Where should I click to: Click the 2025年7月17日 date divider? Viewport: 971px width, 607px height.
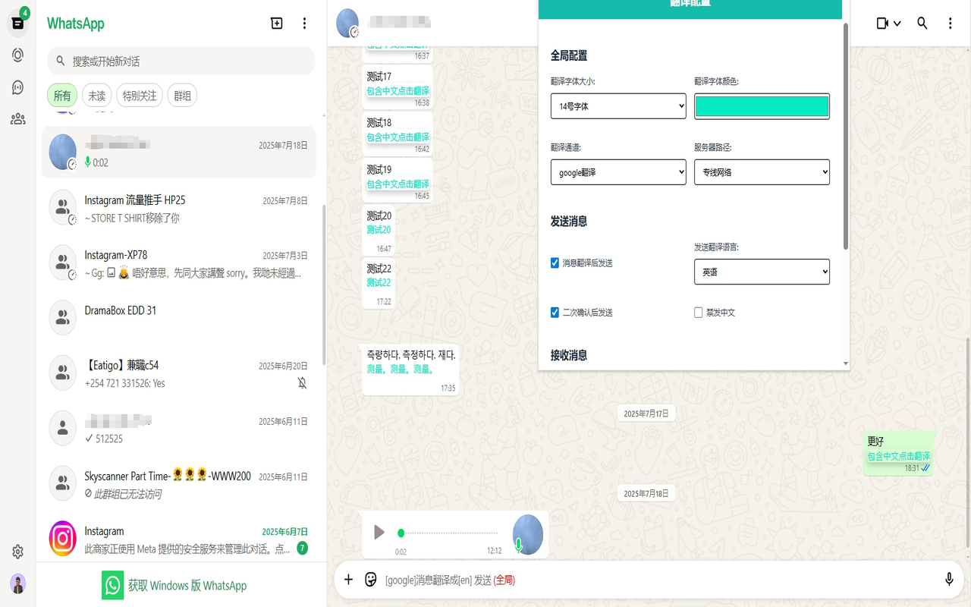coord(646,414)
